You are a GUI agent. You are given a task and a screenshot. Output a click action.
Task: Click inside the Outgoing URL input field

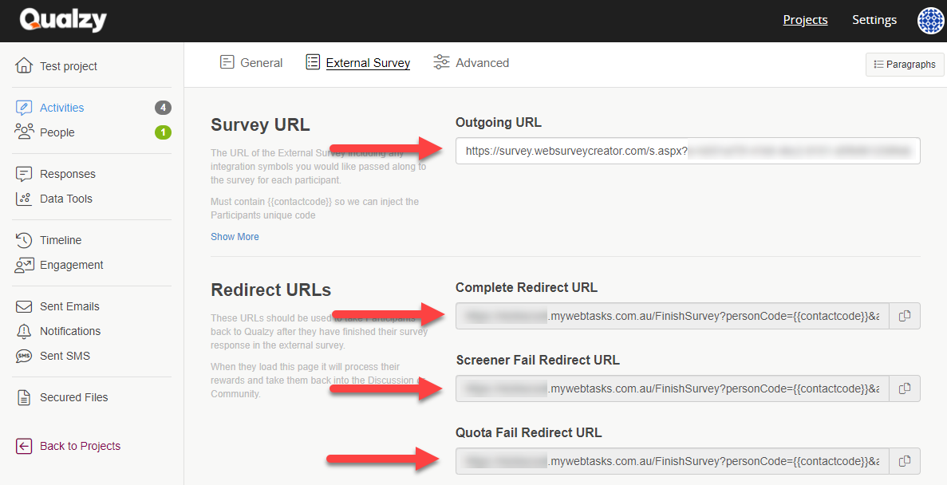686,151
